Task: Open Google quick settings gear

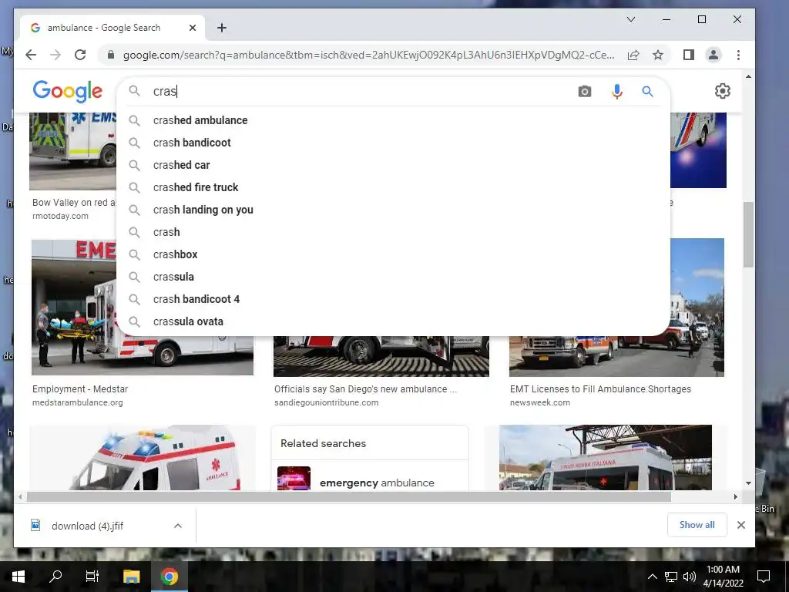Action: coord(723,91)
